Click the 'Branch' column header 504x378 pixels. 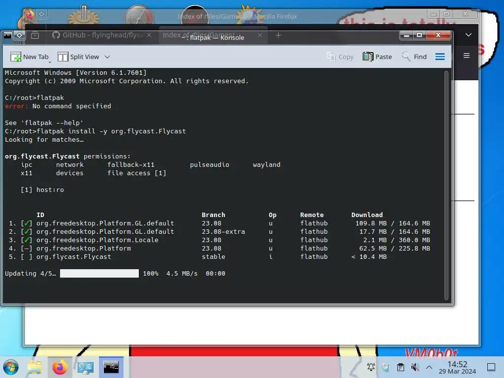click(x=214, y=215)
